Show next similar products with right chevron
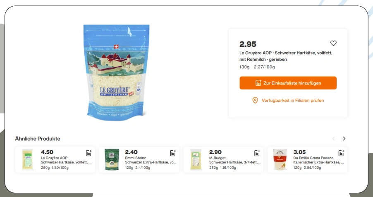Image resolution: width=373 pixels, height=197 pixels. pos(344,139)
